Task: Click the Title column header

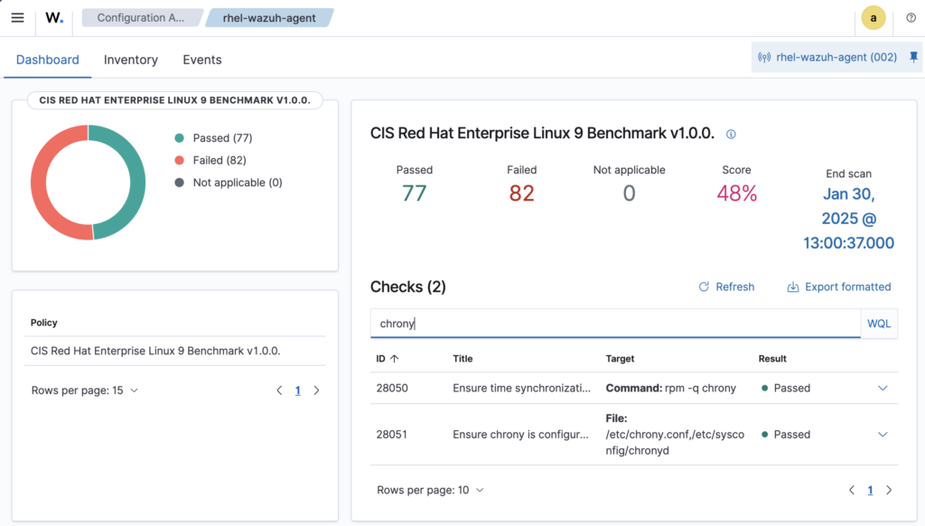Action: (x=462, y=358)
